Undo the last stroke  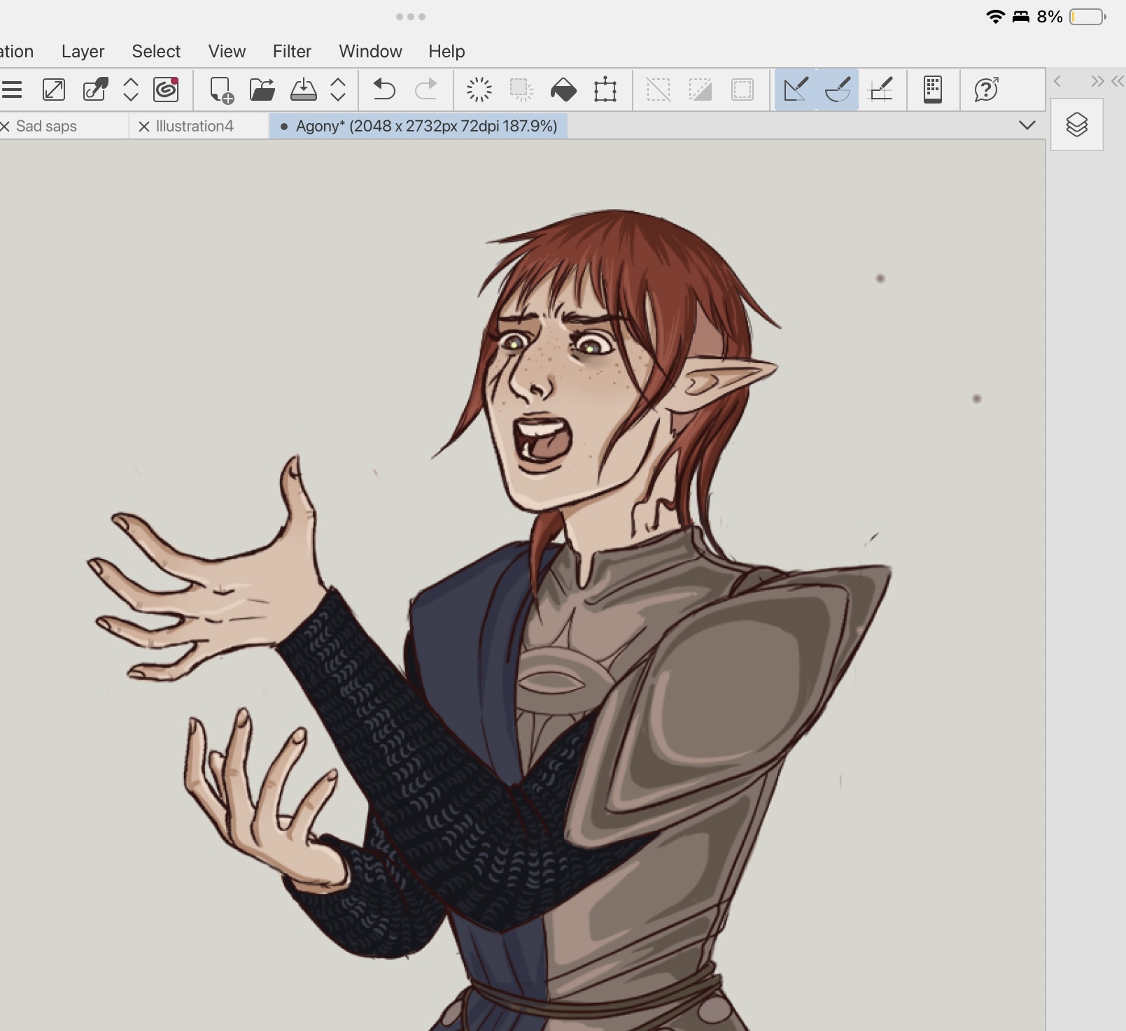[383, 90]
